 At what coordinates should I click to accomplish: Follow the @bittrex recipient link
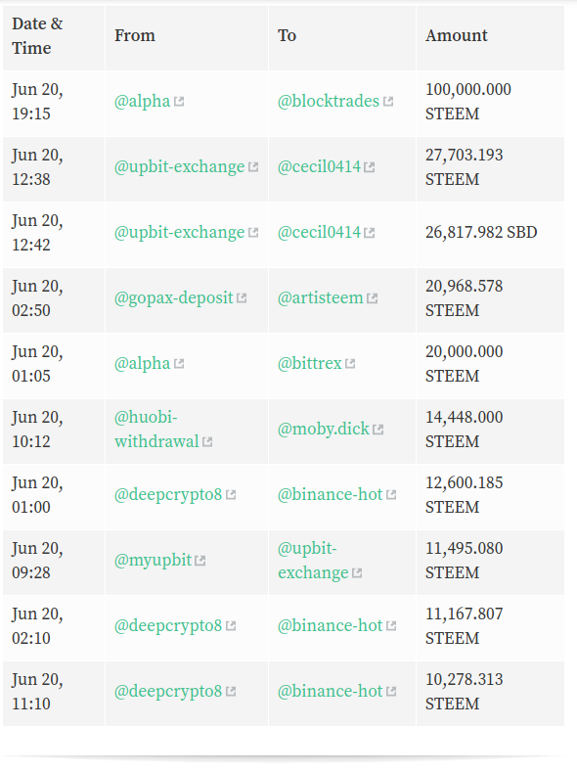[309, 363]
